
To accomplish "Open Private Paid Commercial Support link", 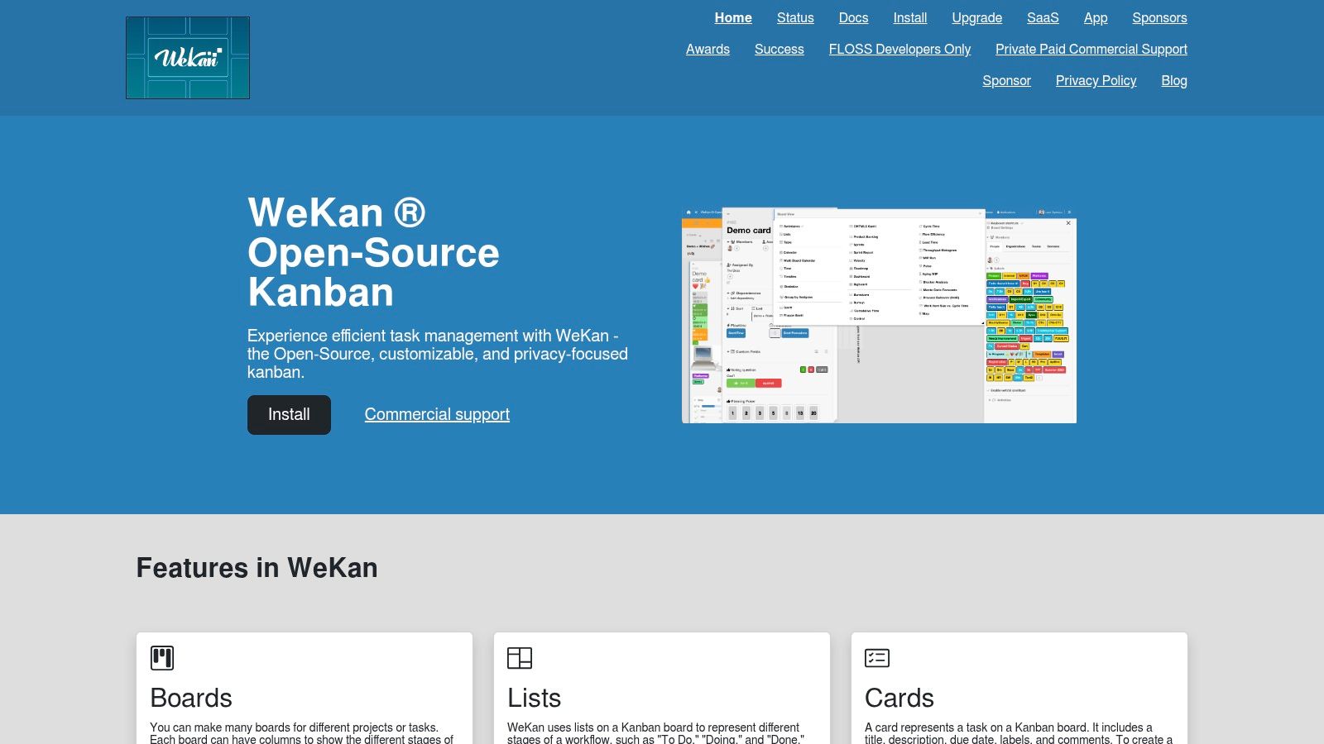I will [1091, 49].
